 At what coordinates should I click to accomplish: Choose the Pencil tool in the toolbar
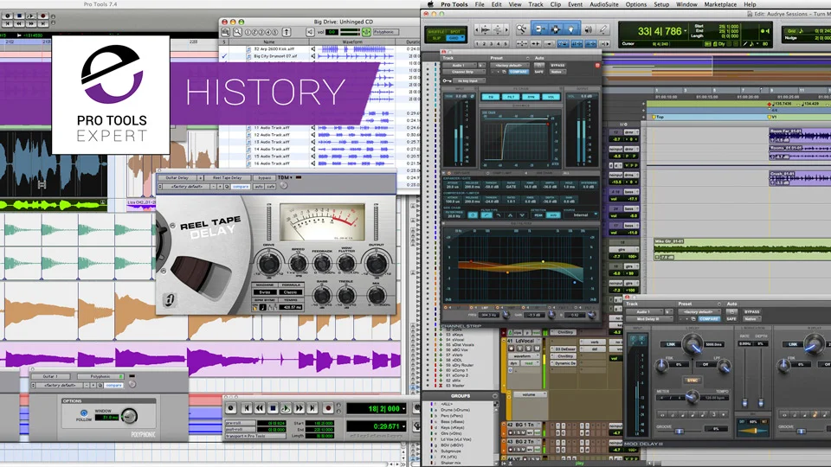click(603, 30)
